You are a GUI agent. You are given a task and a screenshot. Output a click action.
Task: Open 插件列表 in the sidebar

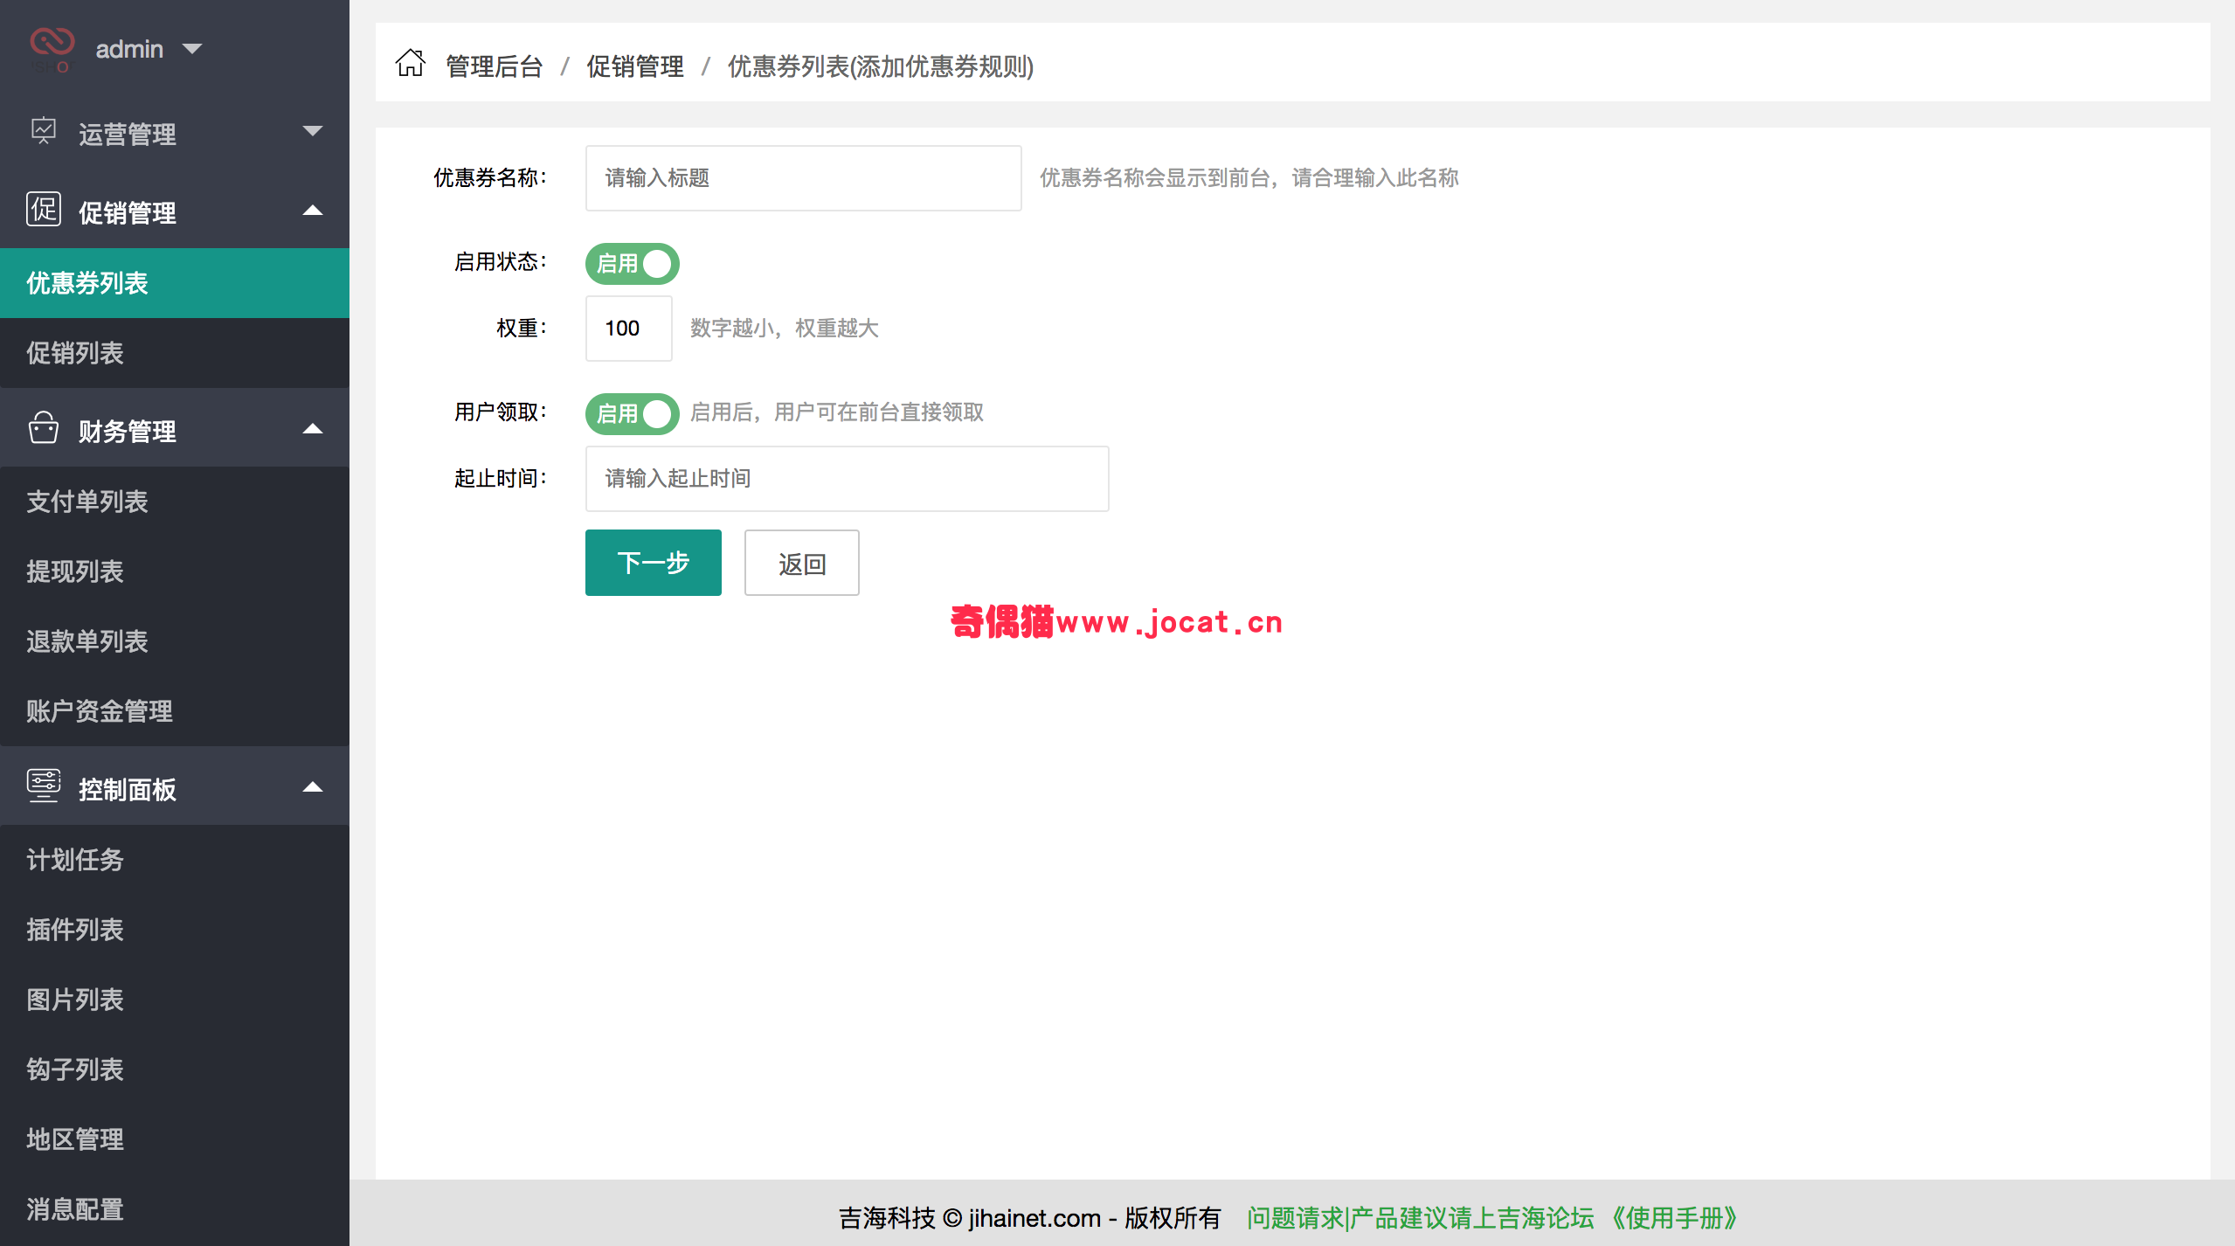(x=175, y=930)
